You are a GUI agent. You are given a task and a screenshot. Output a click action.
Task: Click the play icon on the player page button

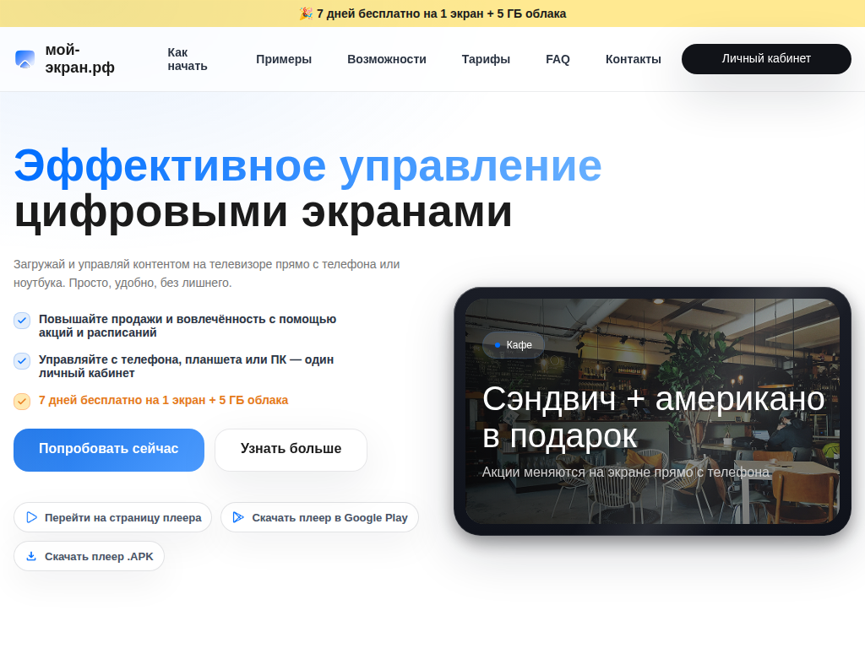coord(31,517)
